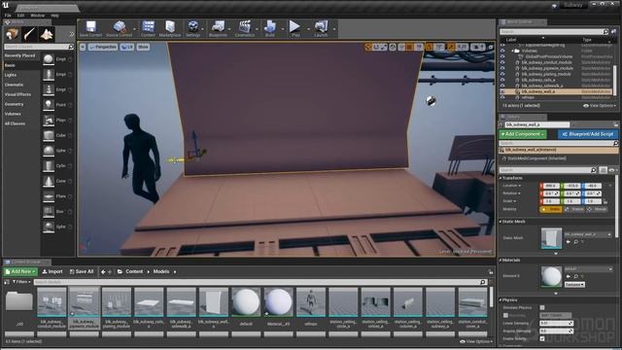Open the Edit menu
622x350 pixels.
(x=20, y=16)
